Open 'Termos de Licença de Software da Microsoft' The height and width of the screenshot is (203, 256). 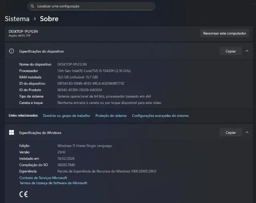[53, 183]
